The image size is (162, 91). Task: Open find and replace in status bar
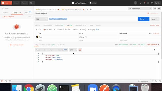[x=6, y=81]
